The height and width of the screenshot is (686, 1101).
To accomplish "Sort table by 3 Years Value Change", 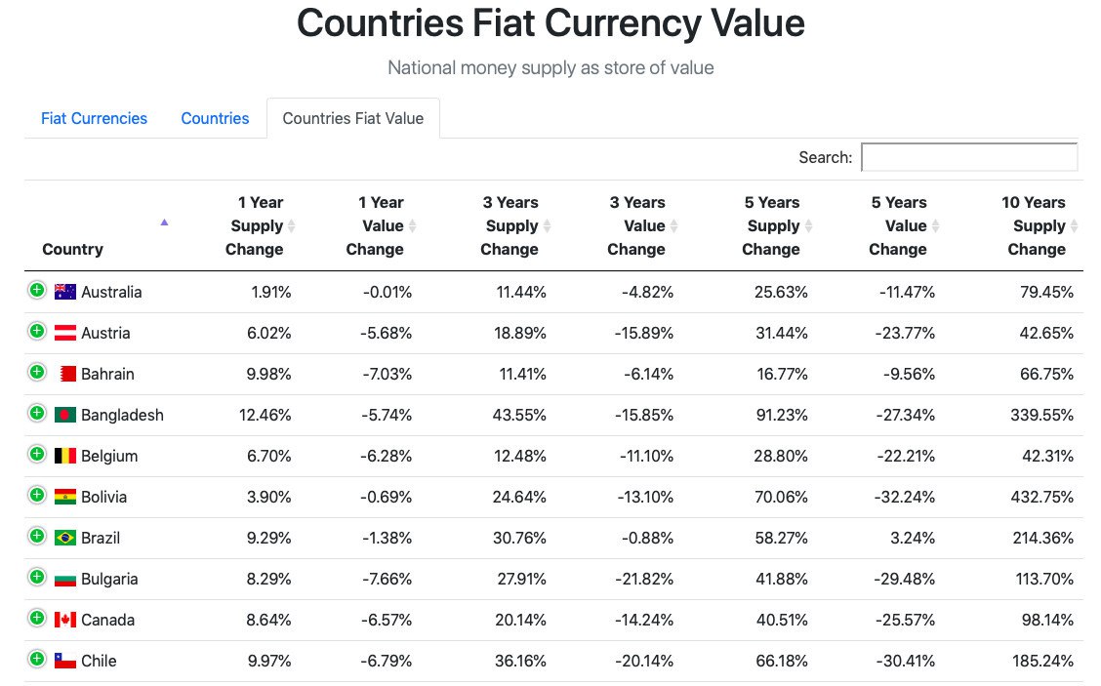I will pos(637,225).
